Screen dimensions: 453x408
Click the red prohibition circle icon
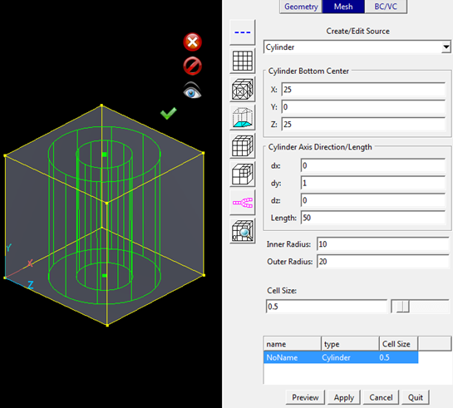pos(192,66)
